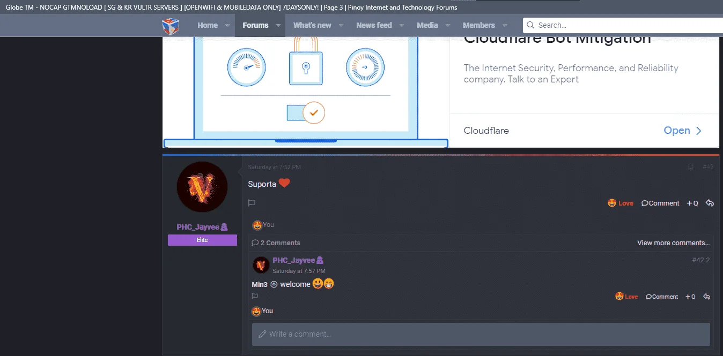Jump to quoted post via arrow icon
Image resolution: width=723 pixels, height=356 pixels.
274,284
